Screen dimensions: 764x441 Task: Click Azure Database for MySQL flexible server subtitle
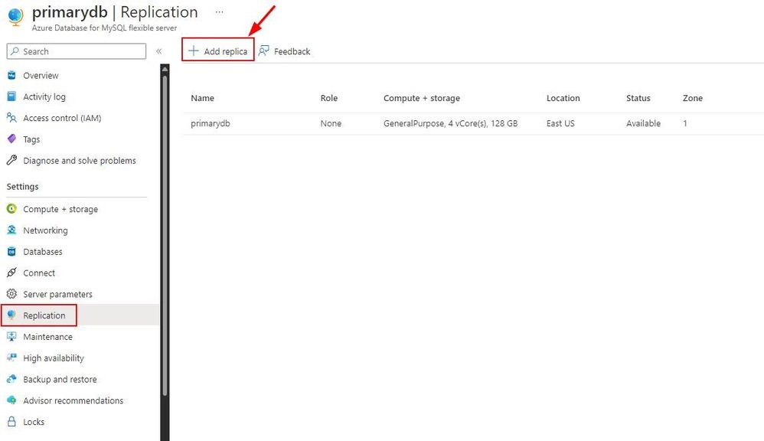(104, 28)
